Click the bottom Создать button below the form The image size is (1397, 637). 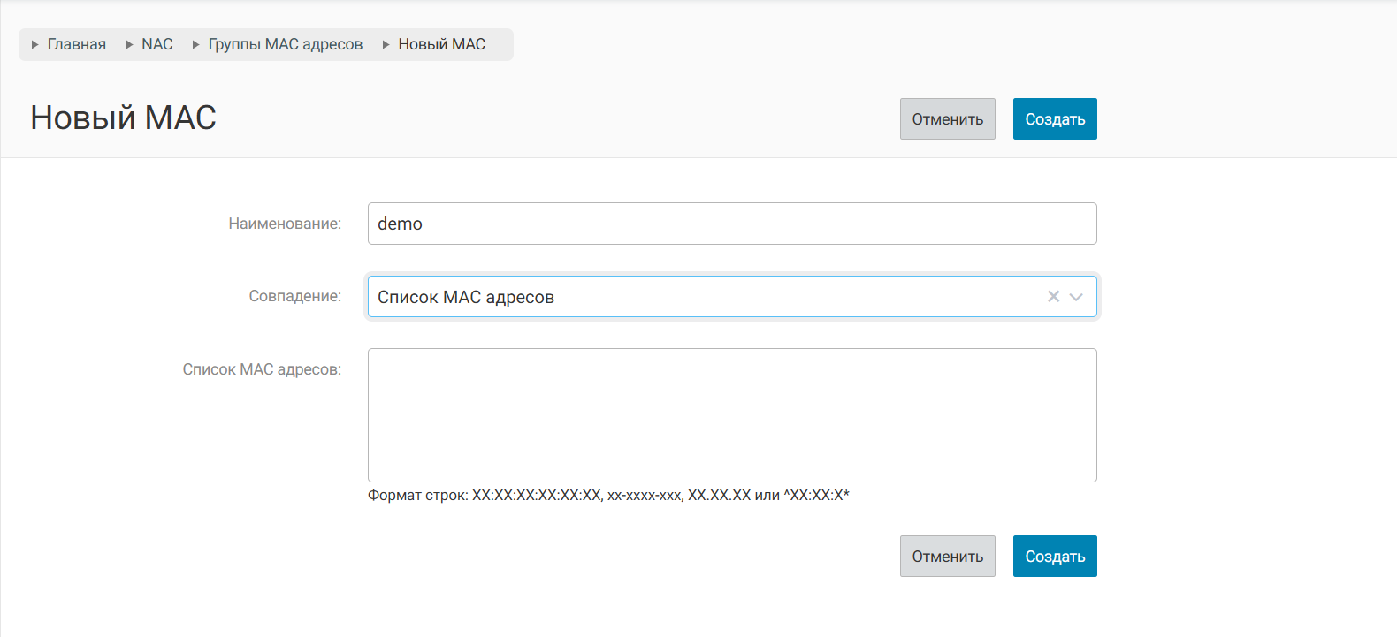pos(1055,557)
